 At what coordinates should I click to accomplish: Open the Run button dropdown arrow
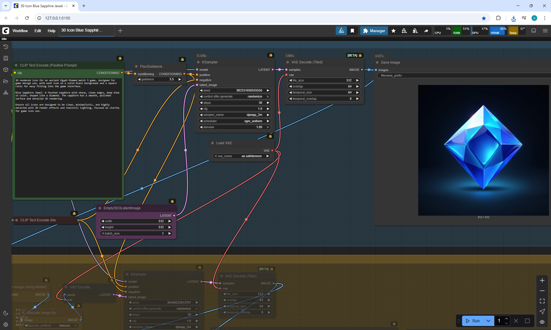[x=488, y=321]
